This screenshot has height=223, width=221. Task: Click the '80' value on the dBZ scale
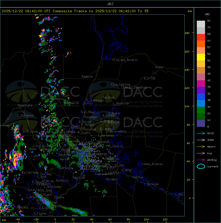tap(209, 21)
